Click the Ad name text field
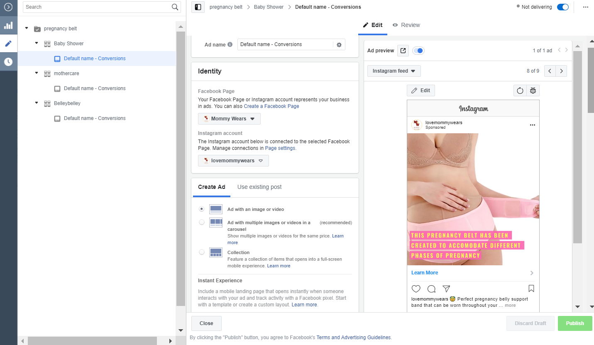Screen dimensions: 594x345 (x=286, y=44)
